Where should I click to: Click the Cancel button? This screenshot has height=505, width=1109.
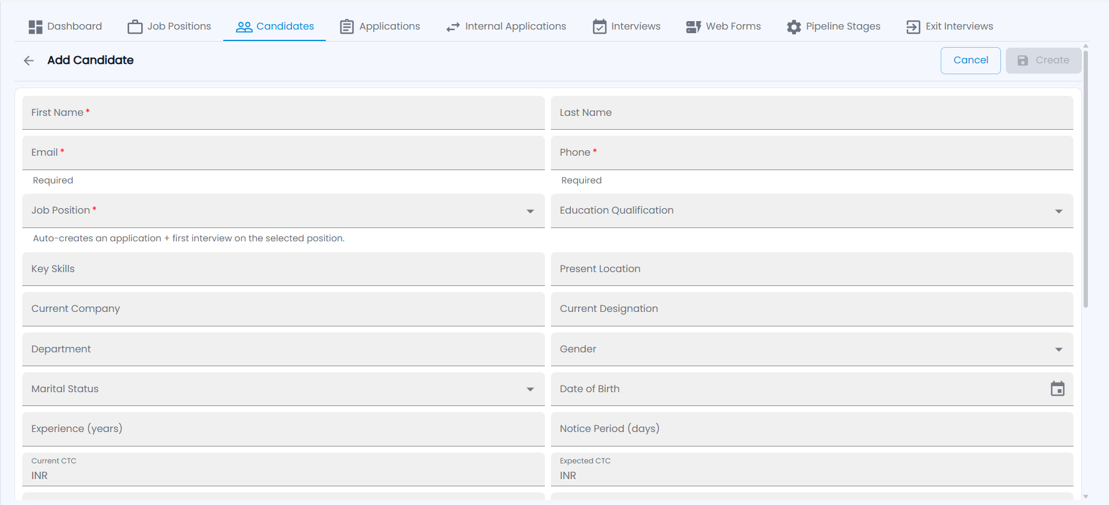971,60
